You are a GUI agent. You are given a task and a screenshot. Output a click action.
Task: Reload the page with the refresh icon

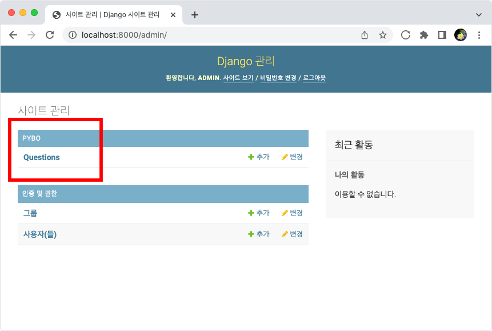point(50,35)
